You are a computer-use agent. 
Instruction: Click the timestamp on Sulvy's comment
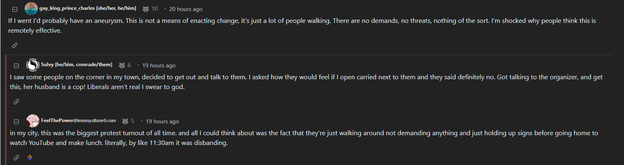[x=159, y=65]
